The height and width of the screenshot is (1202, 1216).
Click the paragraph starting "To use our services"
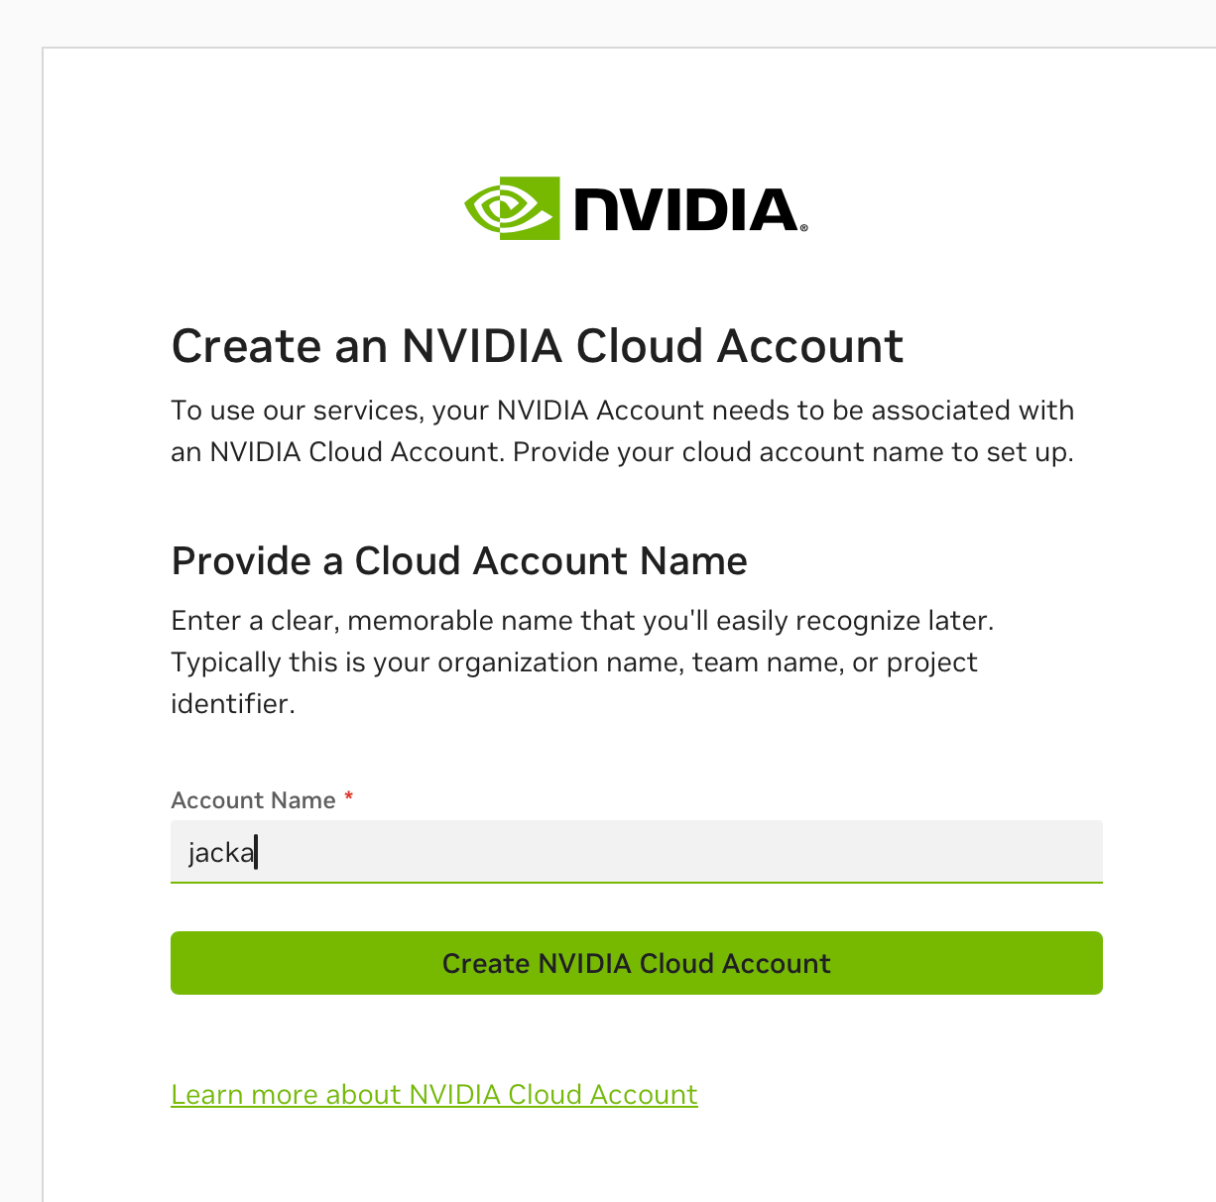pyautogui.click(x=623, y=431)
